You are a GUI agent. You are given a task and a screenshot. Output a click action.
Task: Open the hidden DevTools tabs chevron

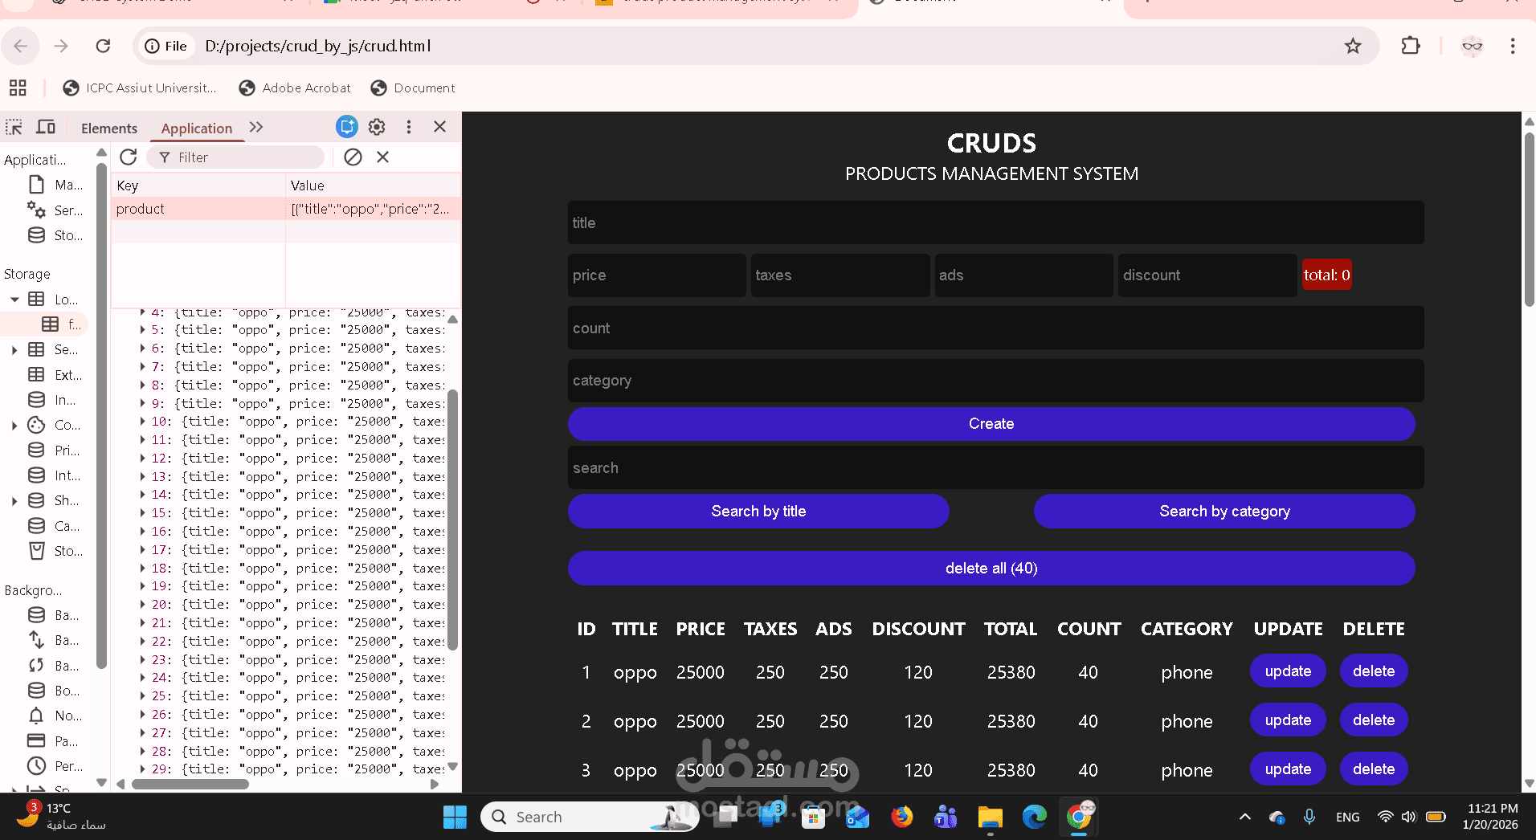click(255, 127)
